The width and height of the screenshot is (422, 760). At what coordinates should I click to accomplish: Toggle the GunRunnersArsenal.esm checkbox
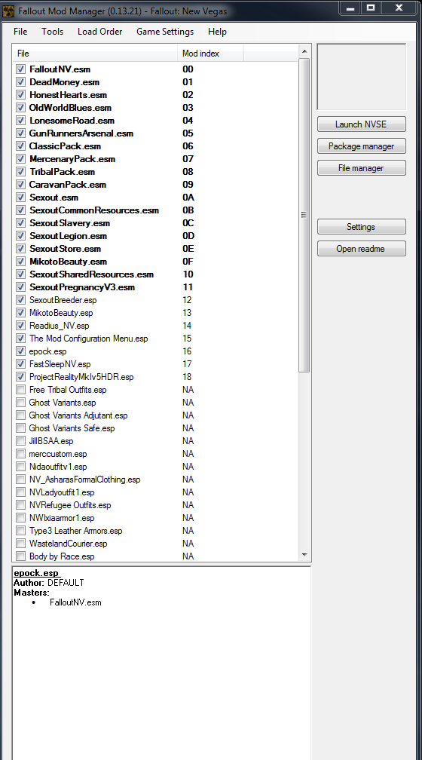click(21, 133)
